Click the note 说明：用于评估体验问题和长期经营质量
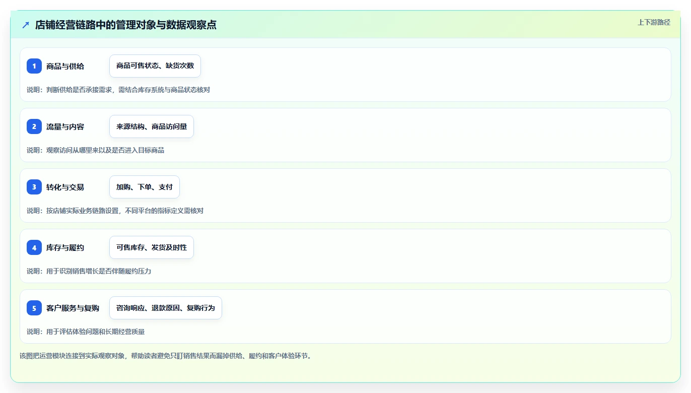691x393 pixels. [x=86, y=332]
